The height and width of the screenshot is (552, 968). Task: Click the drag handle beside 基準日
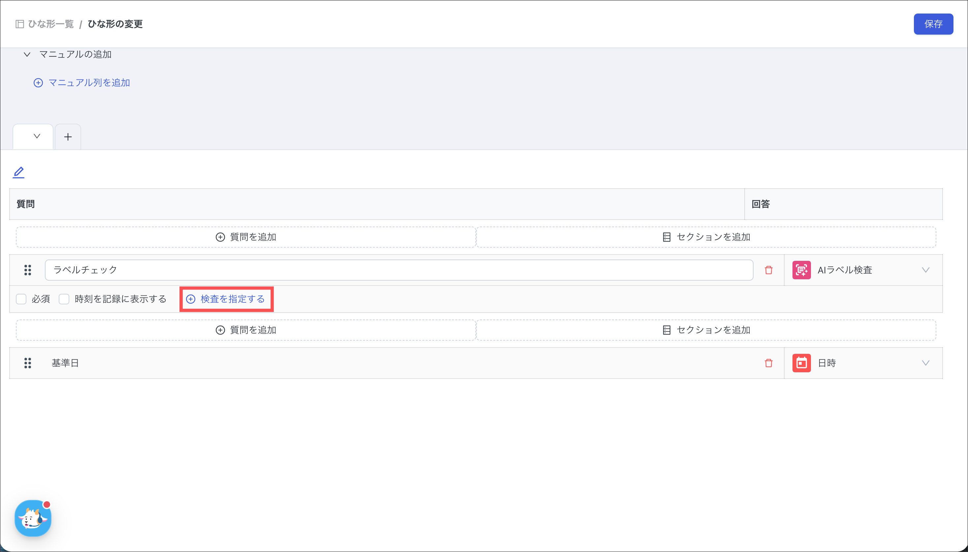point(28,363)
